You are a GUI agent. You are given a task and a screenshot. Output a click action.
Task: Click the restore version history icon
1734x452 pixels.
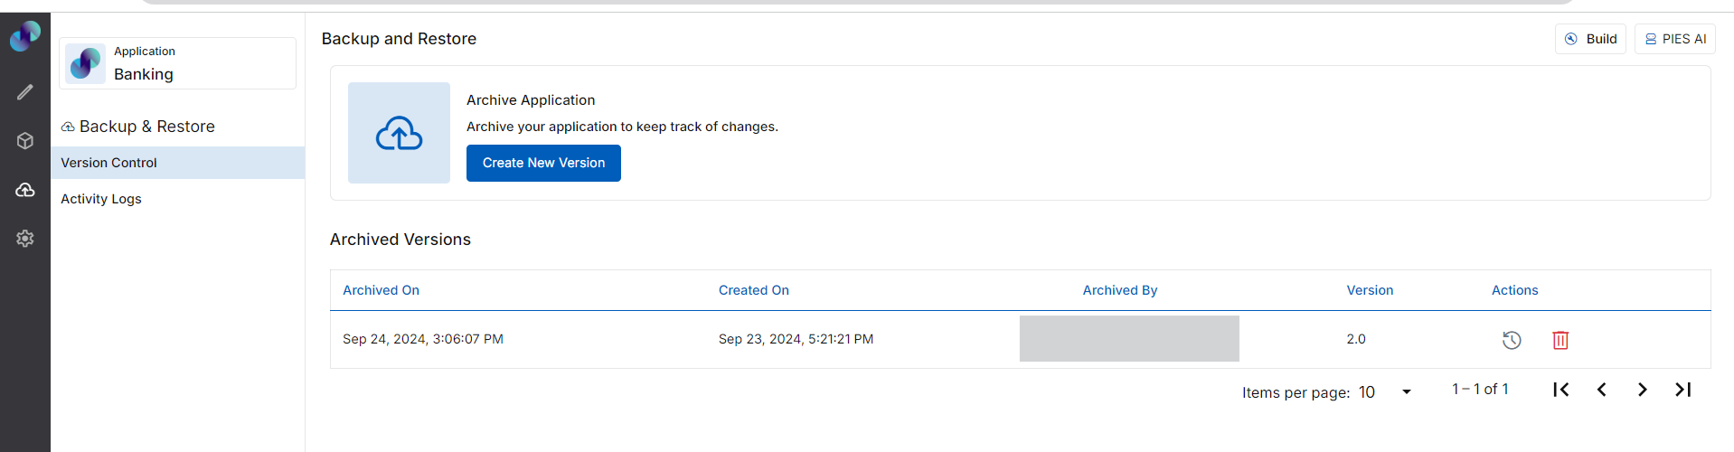click(x=1512, y=340)
